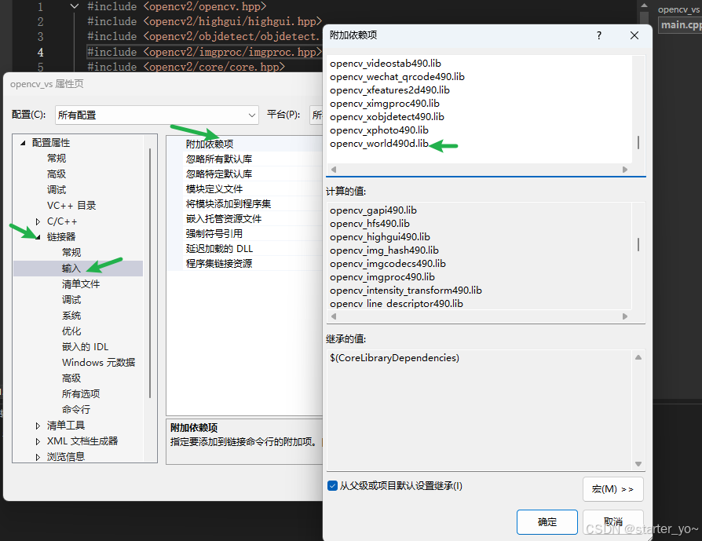Collapse the 配置属性 tree node

(x=23, y=143)
